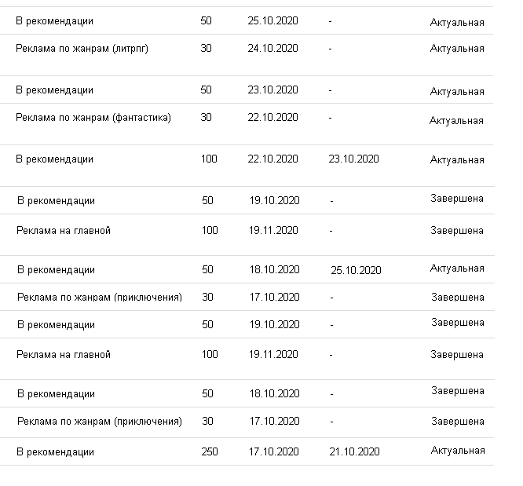Screen dimensions: 523x486
Task: Click Актуальная status in the литрпг row
Action: pos(457,49)
